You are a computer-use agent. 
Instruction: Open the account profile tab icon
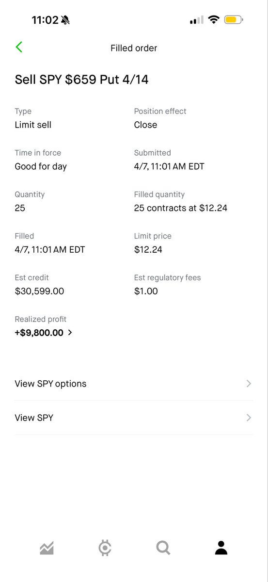pos(221,548)
